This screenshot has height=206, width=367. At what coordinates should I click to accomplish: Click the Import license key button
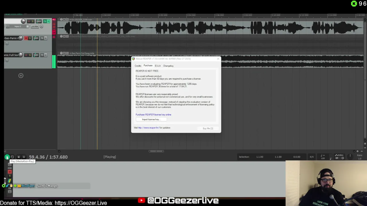tap(151, 119)
